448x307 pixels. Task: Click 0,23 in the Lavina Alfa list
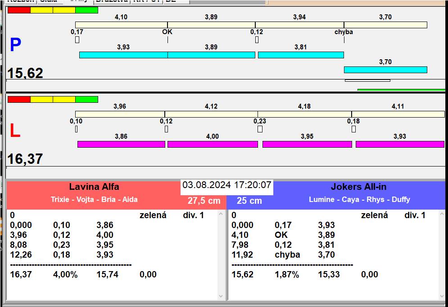coord(61,245)
